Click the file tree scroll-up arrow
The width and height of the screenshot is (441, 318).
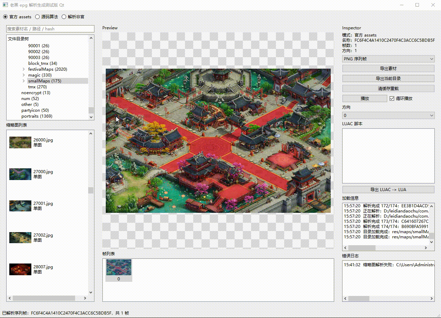point(91,38)
